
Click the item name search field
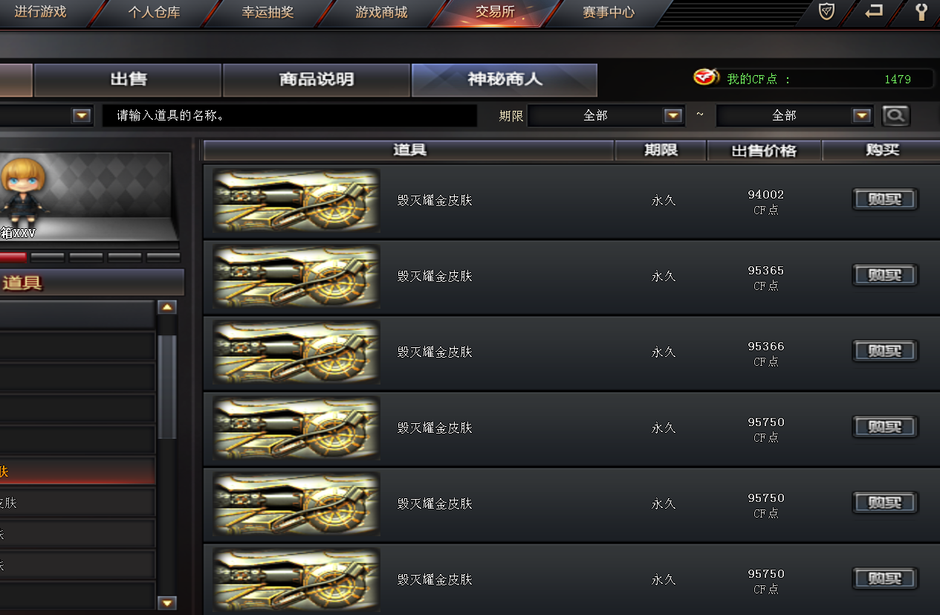[290, 115]
